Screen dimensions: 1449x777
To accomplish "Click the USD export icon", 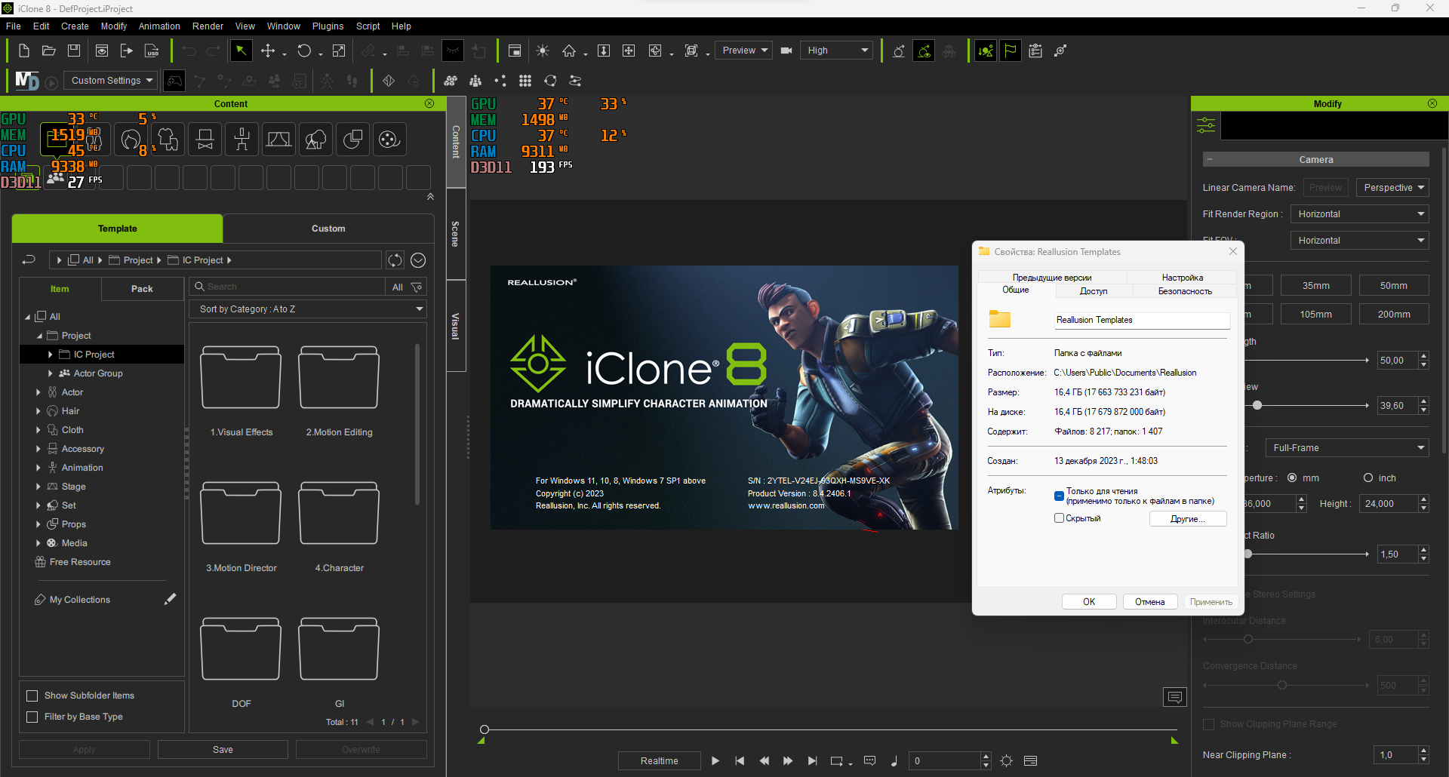I will (152, 51).
